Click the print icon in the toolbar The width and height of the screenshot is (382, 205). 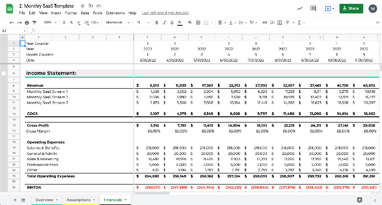(x=27, y=22)
